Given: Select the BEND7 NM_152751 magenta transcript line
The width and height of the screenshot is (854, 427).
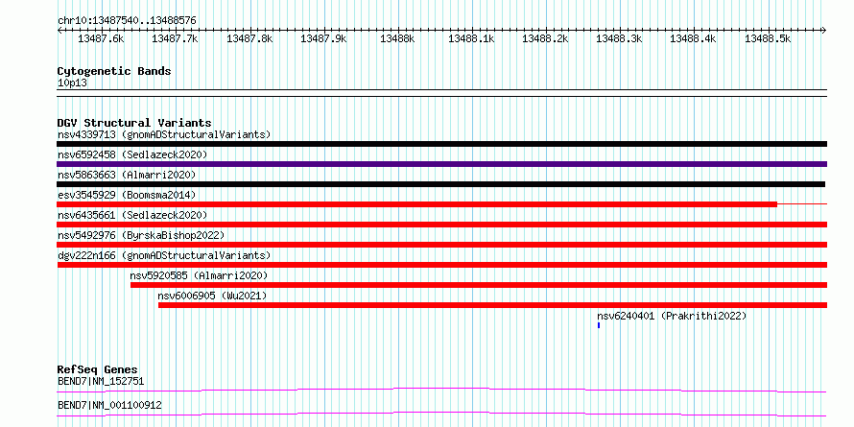Looking at the screenshot, I should (x=441, y=390).
